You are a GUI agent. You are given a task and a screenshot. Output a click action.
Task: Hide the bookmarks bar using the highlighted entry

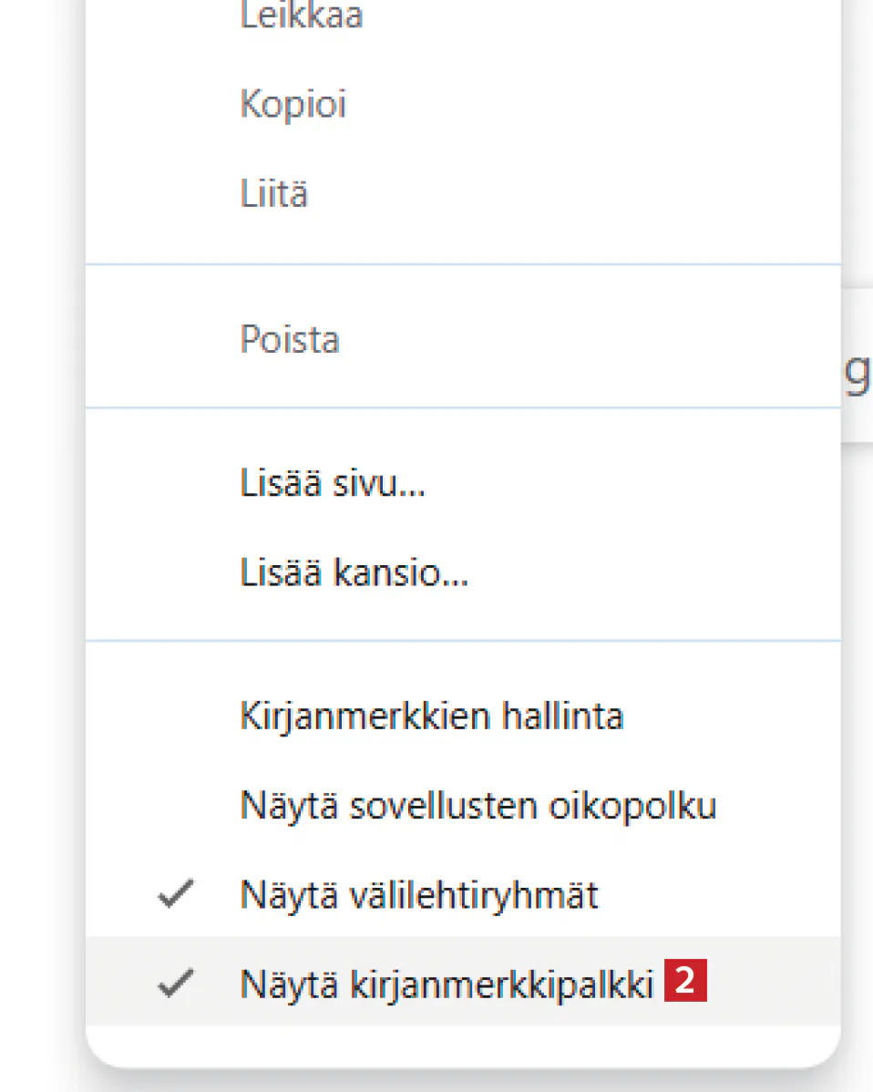click(447, 984)
